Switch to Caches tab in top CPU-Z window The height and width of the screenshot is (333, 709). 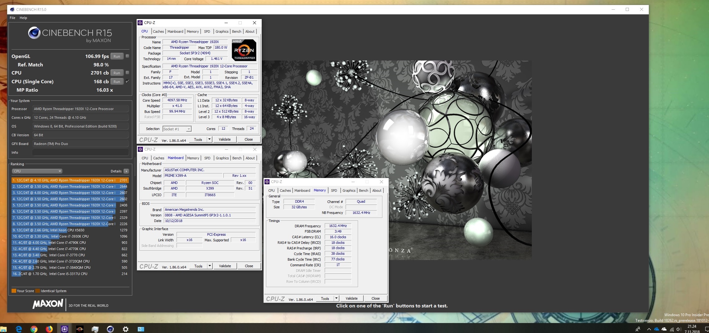[158, 31]
